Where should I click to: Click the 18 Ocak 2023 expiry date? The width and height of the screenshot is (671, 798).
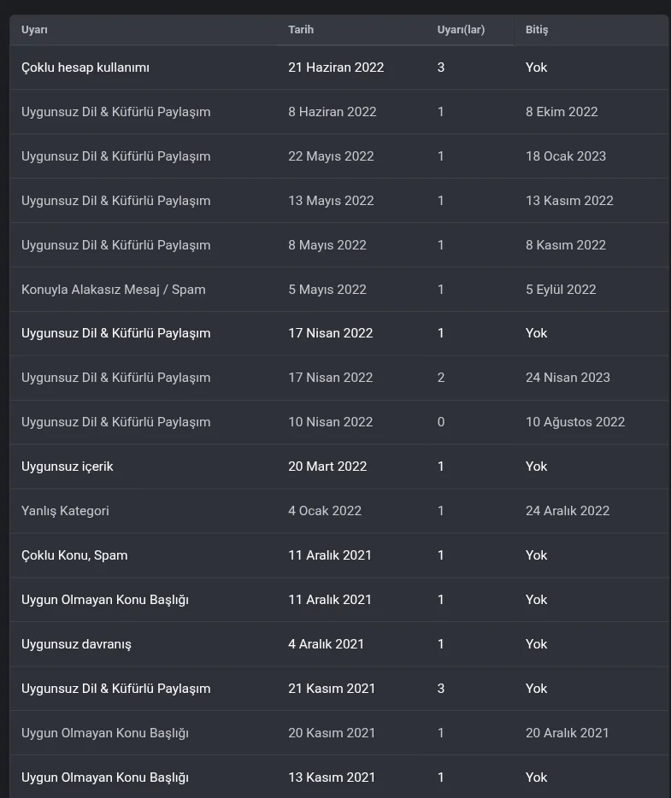(x=566, y=156)
